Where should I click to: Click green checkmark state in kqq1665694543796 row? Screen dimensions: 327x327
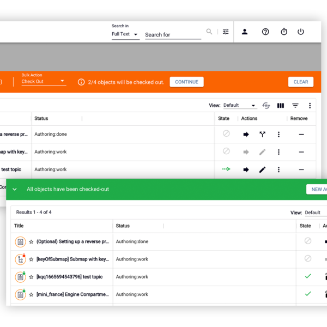click(308, 276)
